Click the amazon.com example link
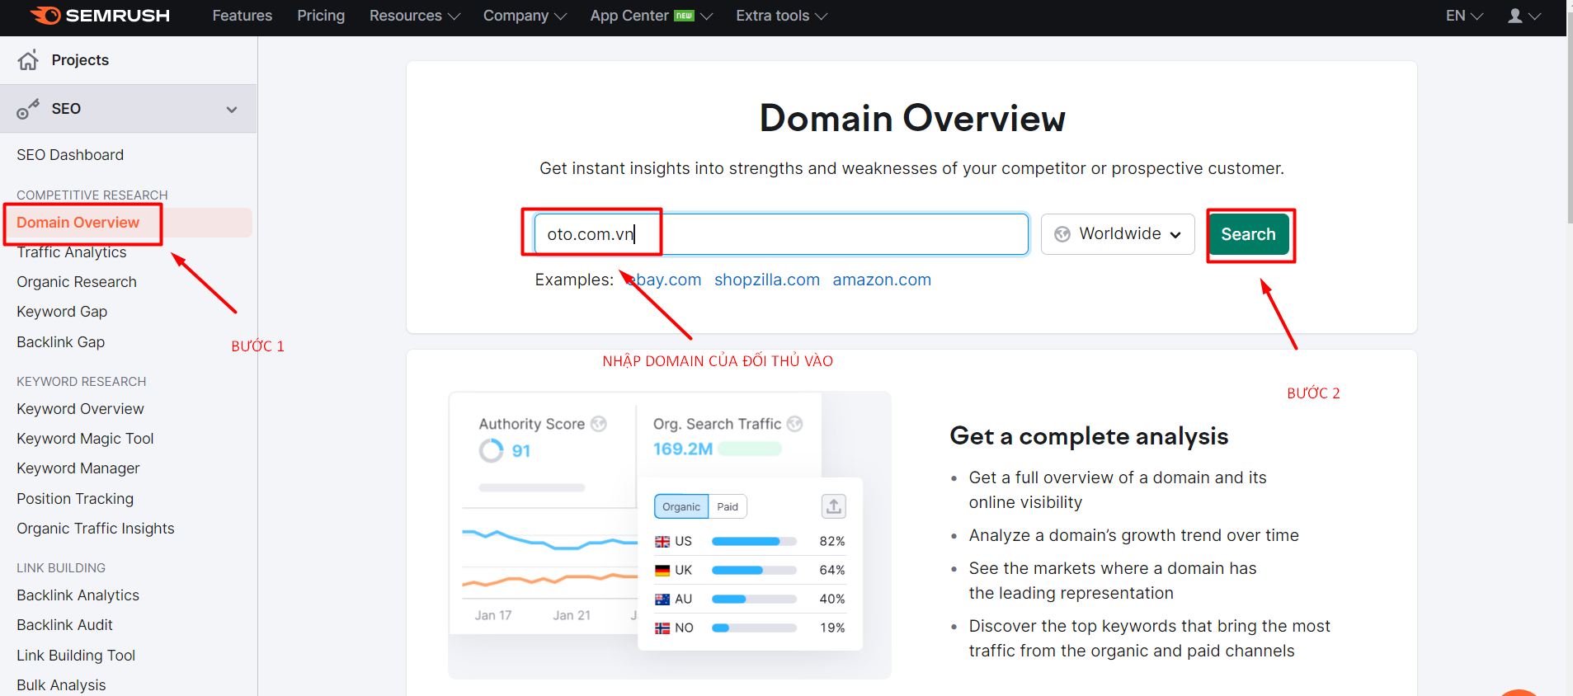1573x696 pixels. [x=882, y=280]
